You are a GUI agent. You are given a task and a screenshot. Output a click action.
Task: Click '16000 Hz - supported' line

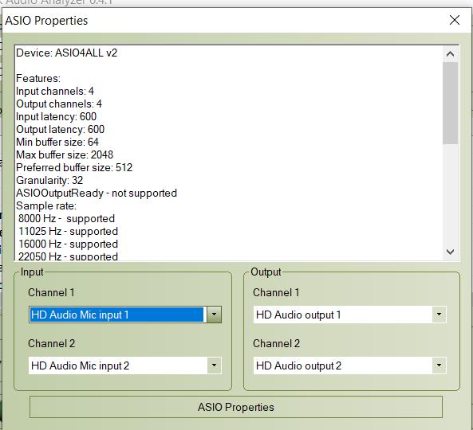pos(68,244)
